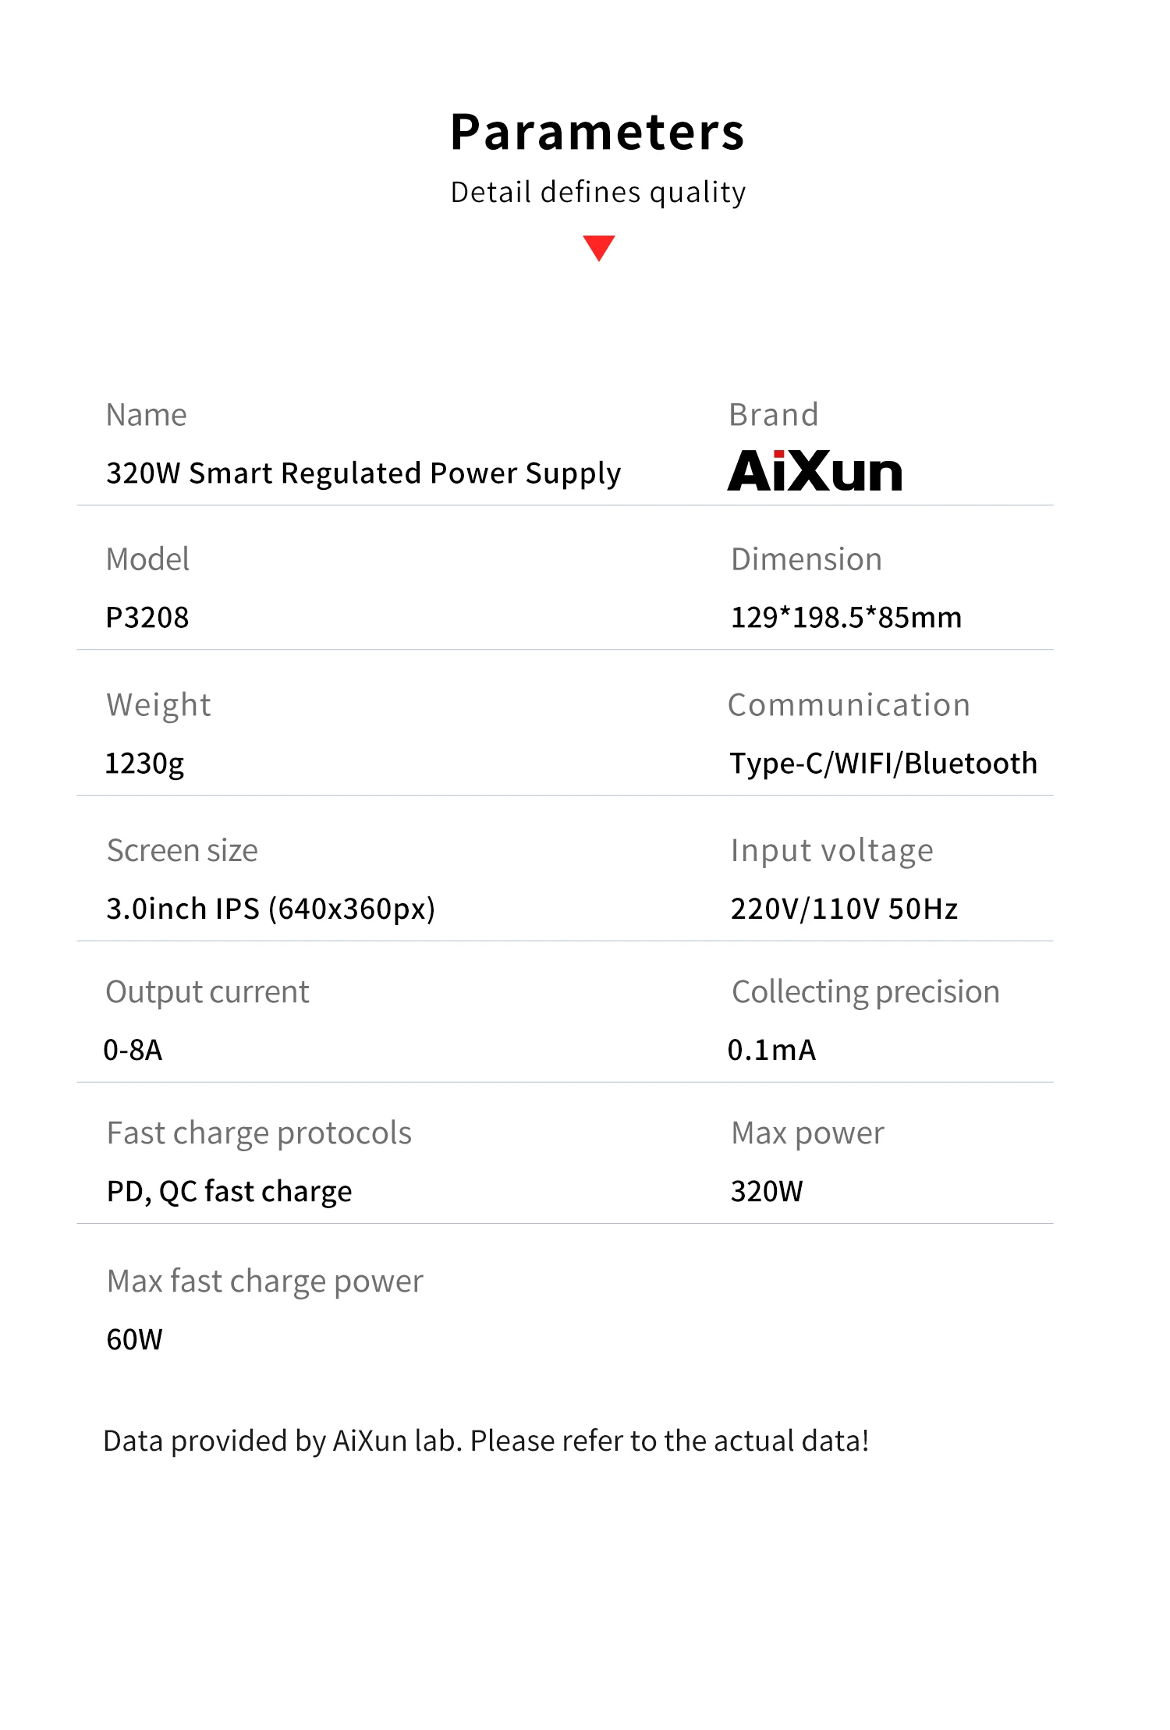Click the input voltage value 220V/110V 50Hz
1170x1730 pixels.
click(x=844, y=909)
